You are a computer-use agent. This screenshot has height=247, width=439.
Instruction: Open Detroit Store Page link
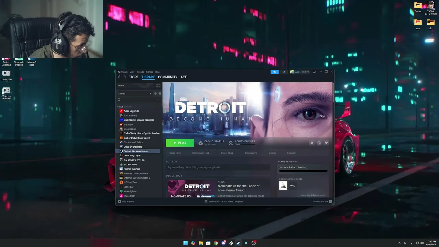pos(175,153)
